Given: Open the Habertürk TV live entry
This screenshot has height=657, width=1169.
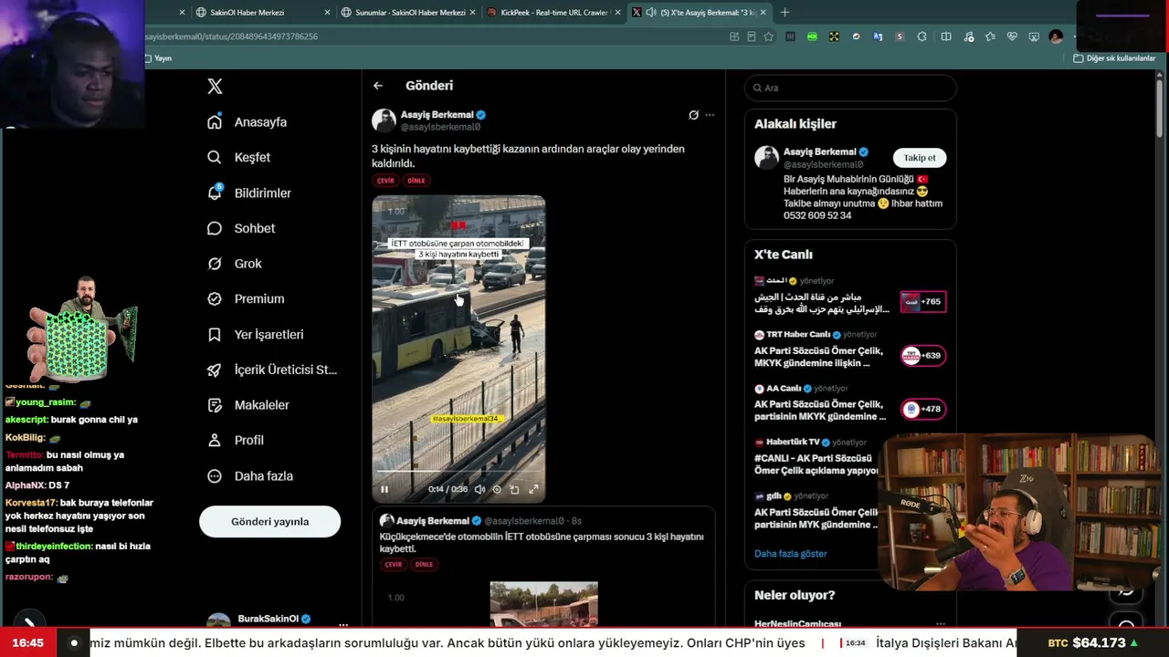Looking at the screenshot, I should click(x=817, y=457).
